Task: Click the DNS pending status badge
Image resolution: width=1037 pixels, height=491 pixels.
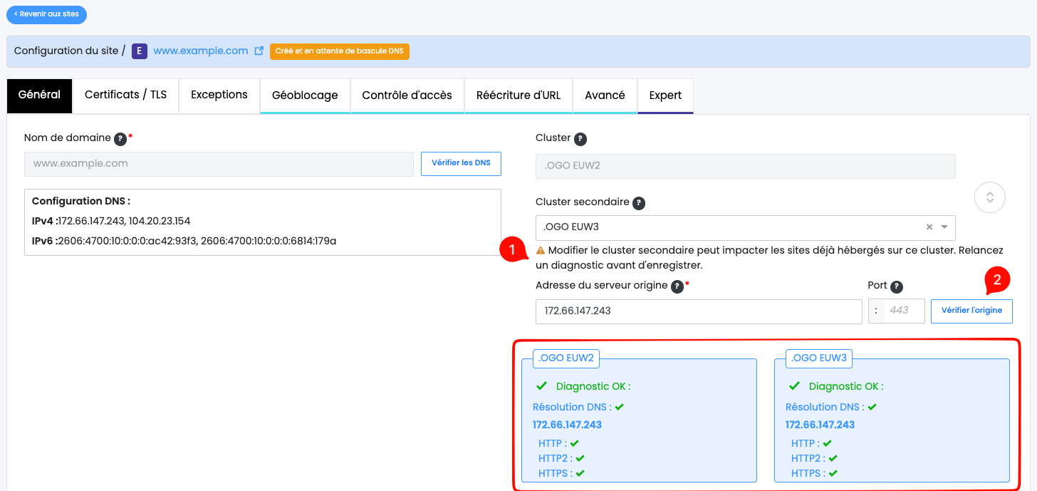Action: pyautogui.click(x=340, y=51)
